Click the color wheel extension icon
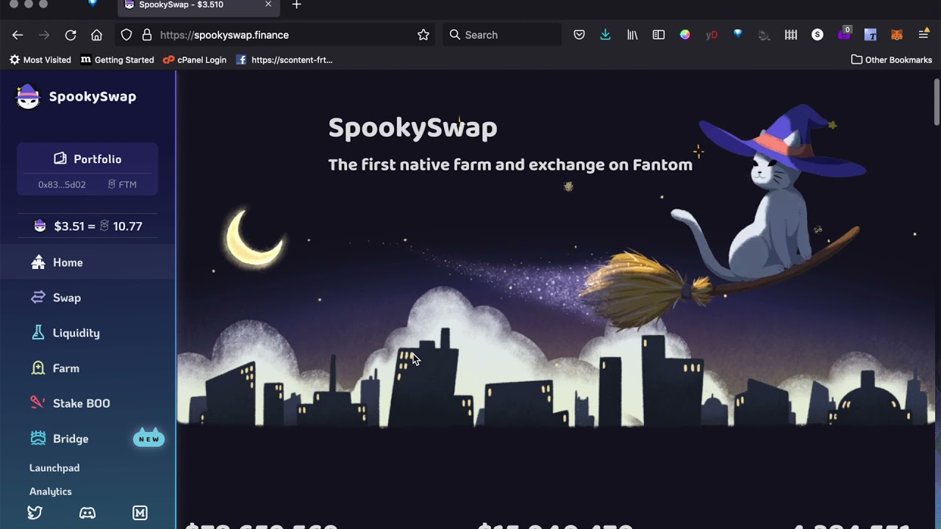 coord(685,35)
